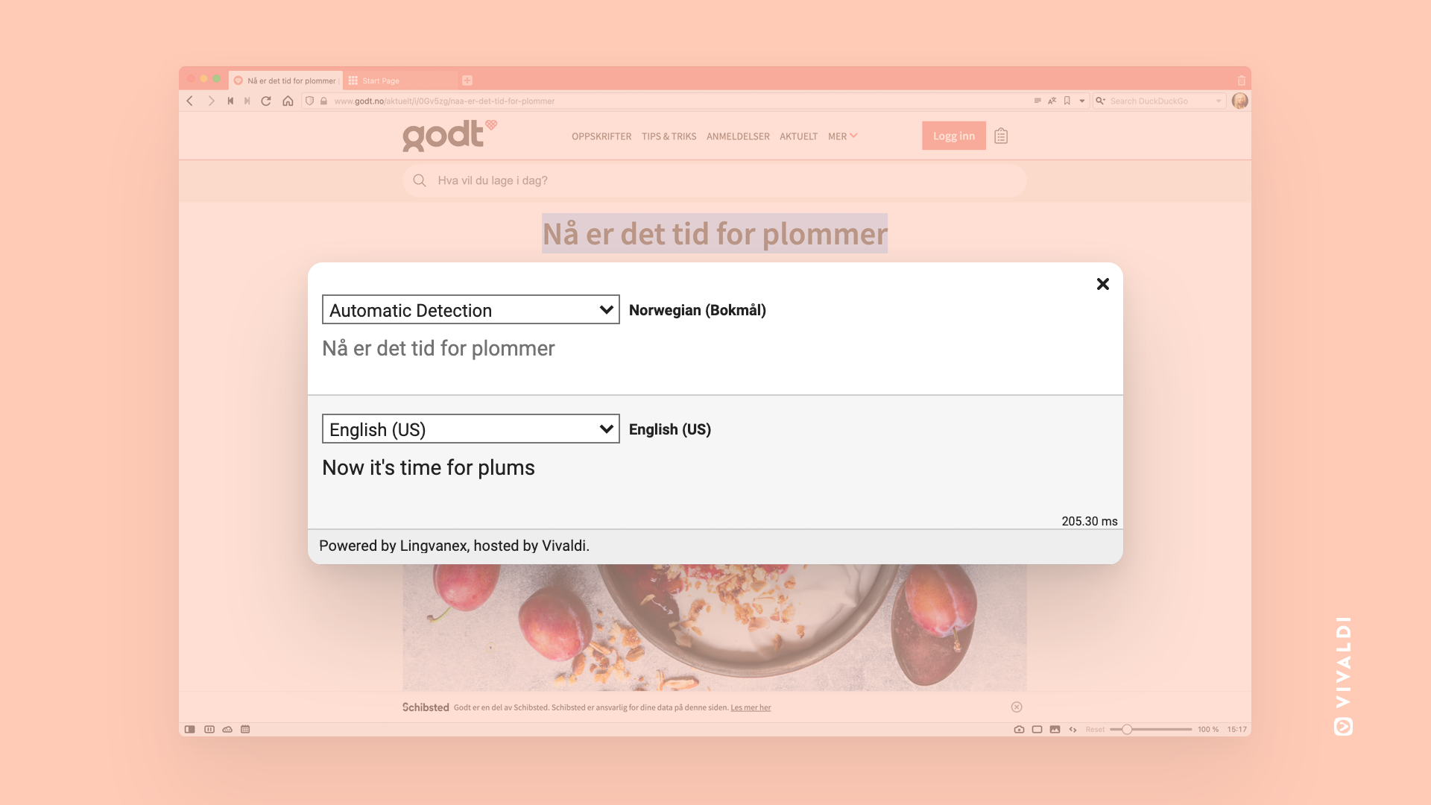Expand the MER navigation menu item
The width and height of the screenshot is (1431, 805).
click(843, 136)
